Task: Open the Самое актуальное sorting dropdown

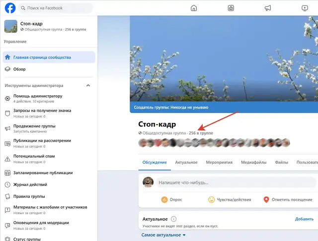Action: [163, 235]
